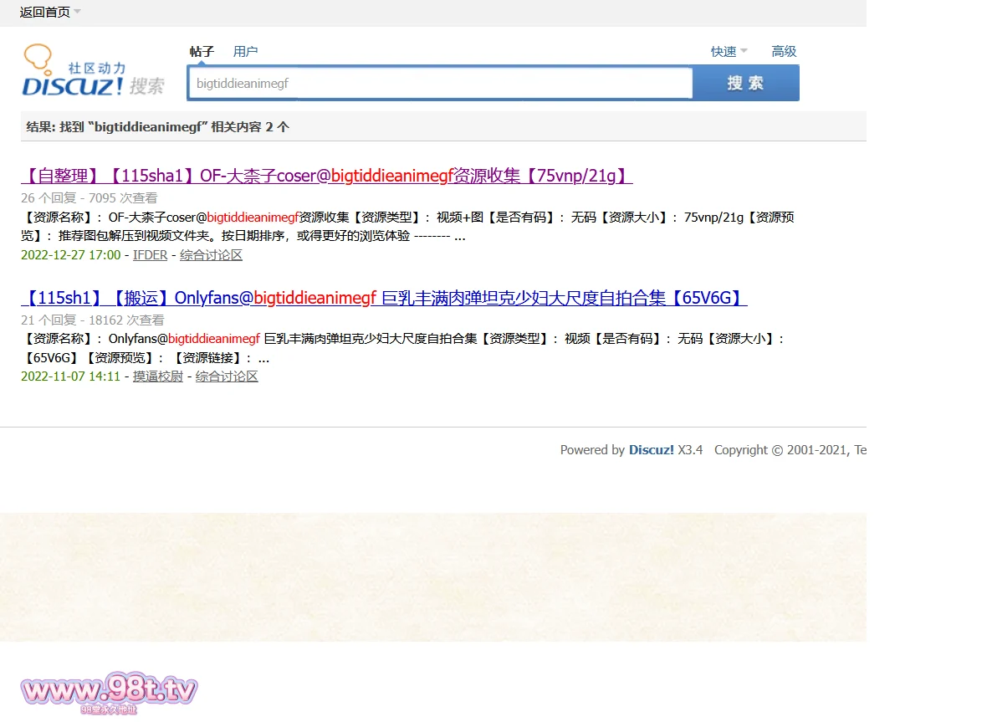Click the blue 搜索 button
The image size is (992, 722).
[x=746, y=83]
